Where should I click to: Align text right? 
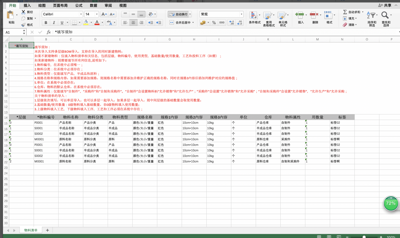[141, 23]
